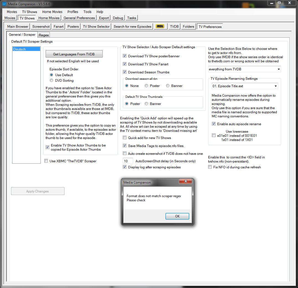
Task: Toggle Display log after scraping episodes
Action: coord(125,167)
